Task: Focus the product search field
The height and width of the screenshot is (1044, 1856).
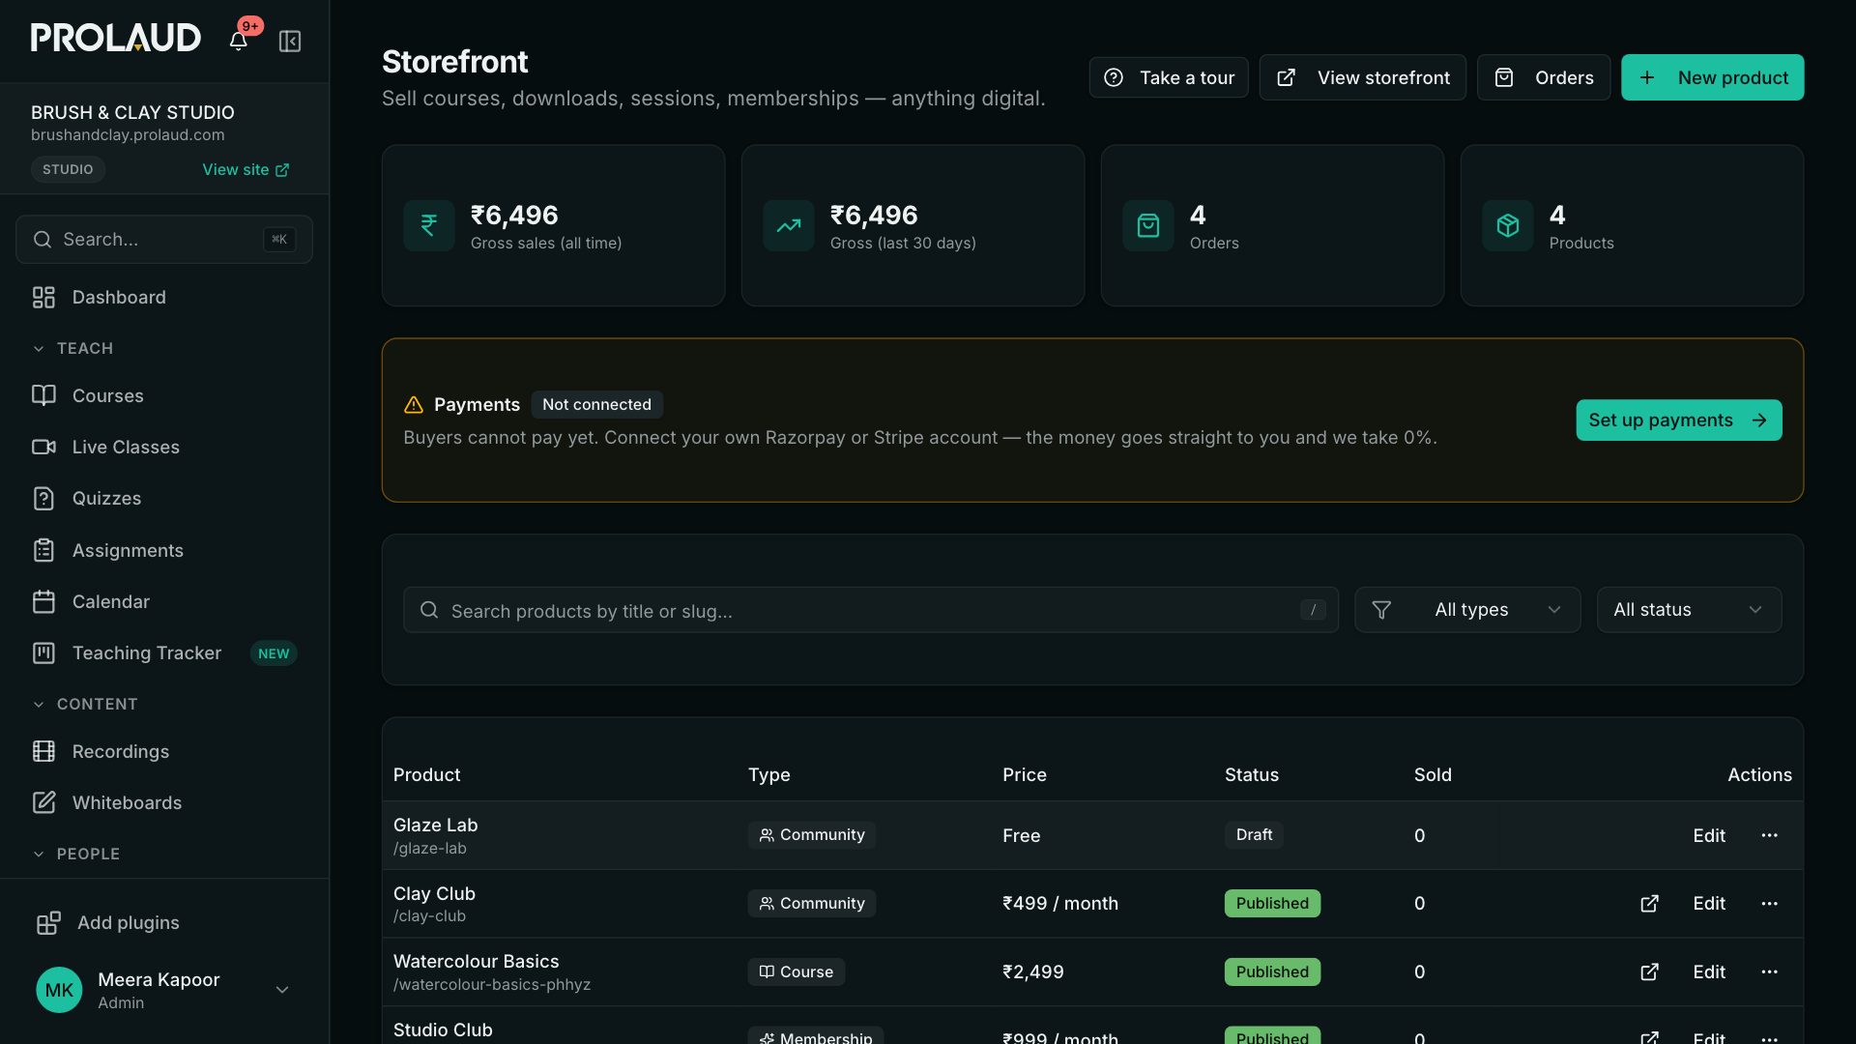Action: click(x=870, y=610)
